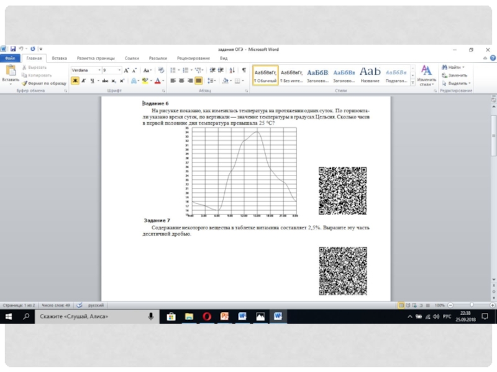The width and height of the screenshot is (497, 372).
Task: Switch to the Вставка ribbon tab
Action: pyautogui.click(x=59, y=58)
